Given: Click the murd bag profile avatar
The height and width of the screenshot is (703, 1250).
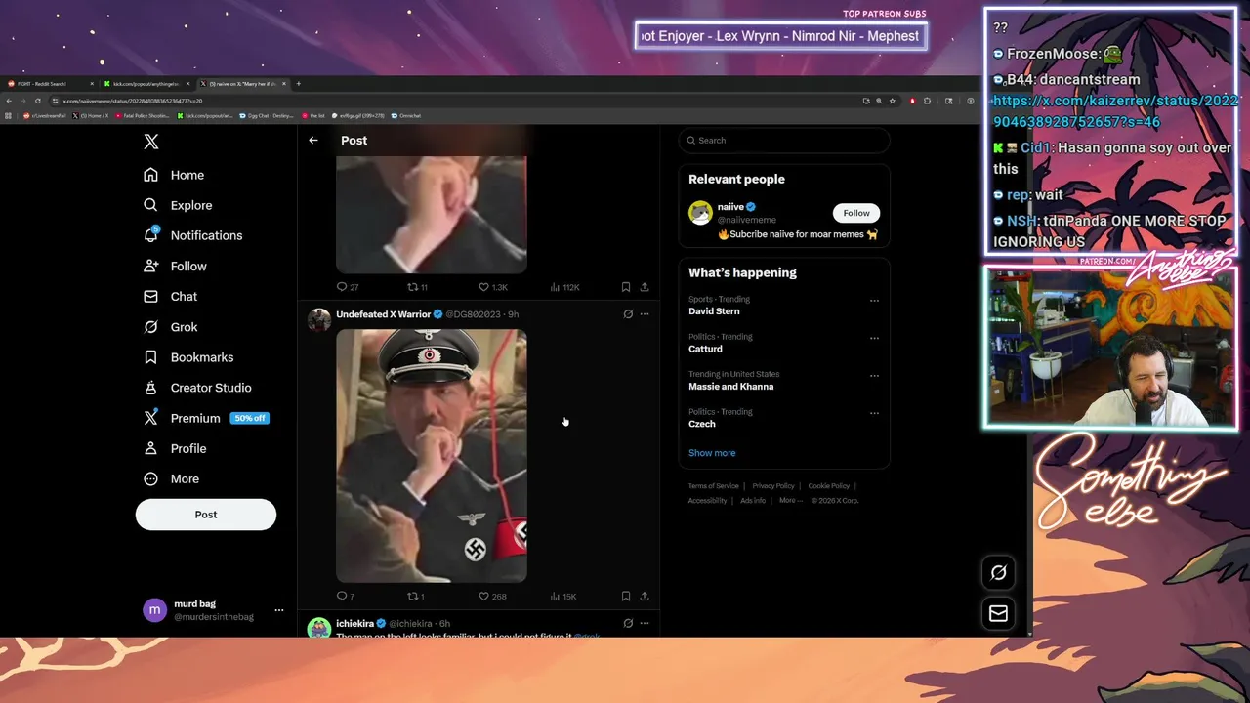Looking at the screenshot, I should click(x=154, y=610).
